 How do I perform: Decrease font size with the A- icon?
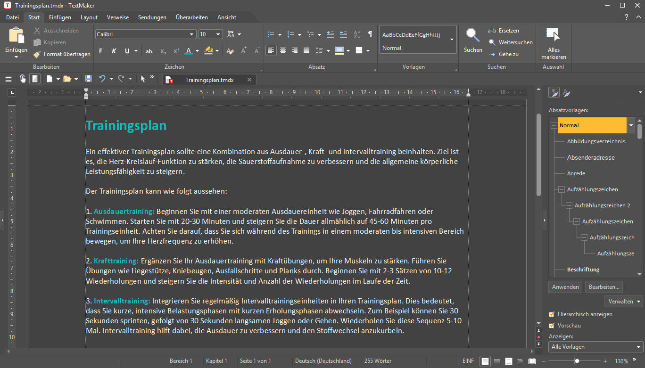coord(257,51)
